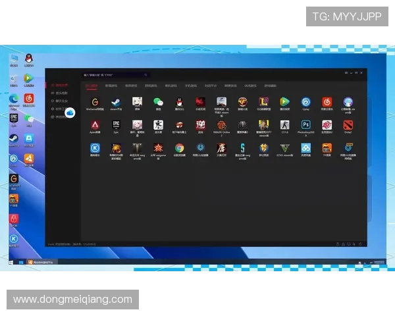
Task: Open WeChat from the app grid
Action: (x=158, y=102)
